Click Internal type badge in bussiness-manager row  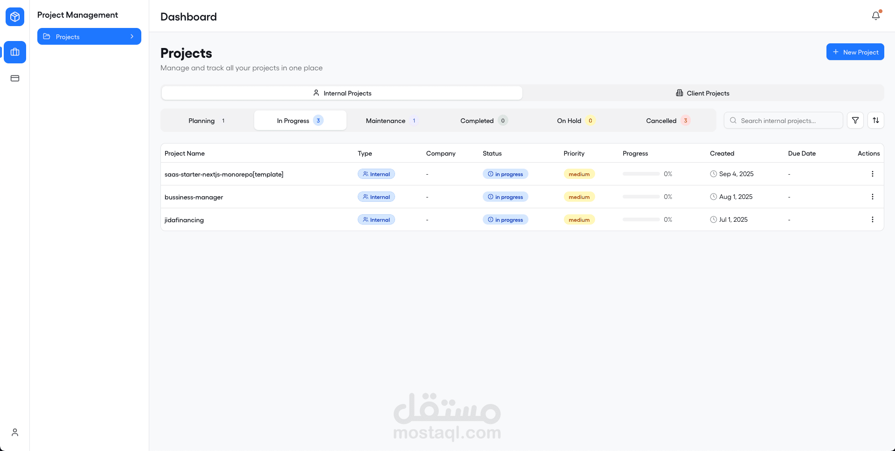[376, 197]
